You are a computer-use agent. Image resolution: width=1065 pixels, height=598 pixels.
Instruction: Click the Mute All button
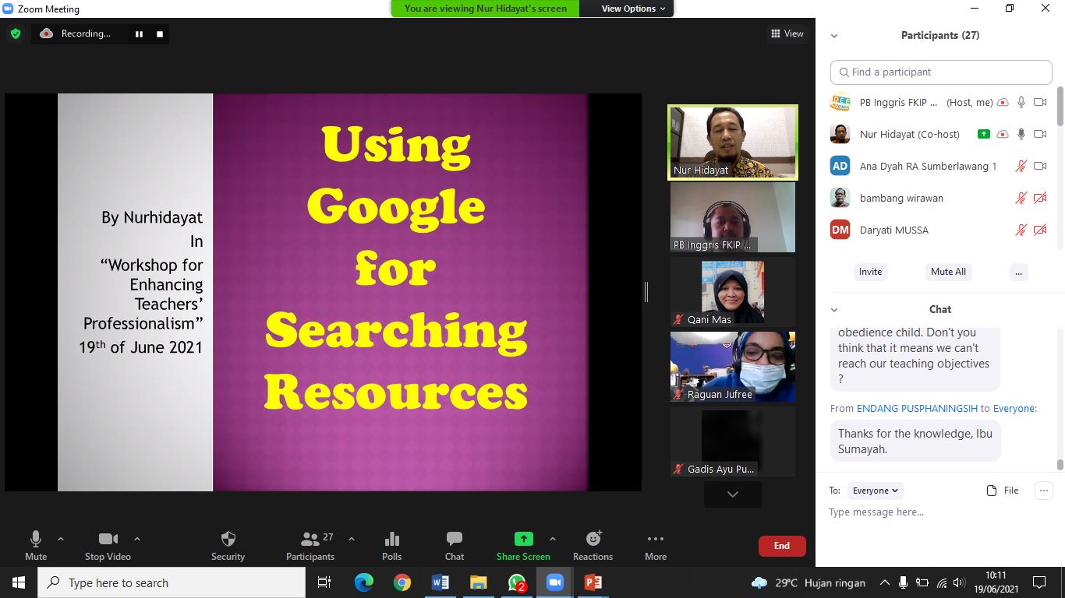[x=948, y=272]
